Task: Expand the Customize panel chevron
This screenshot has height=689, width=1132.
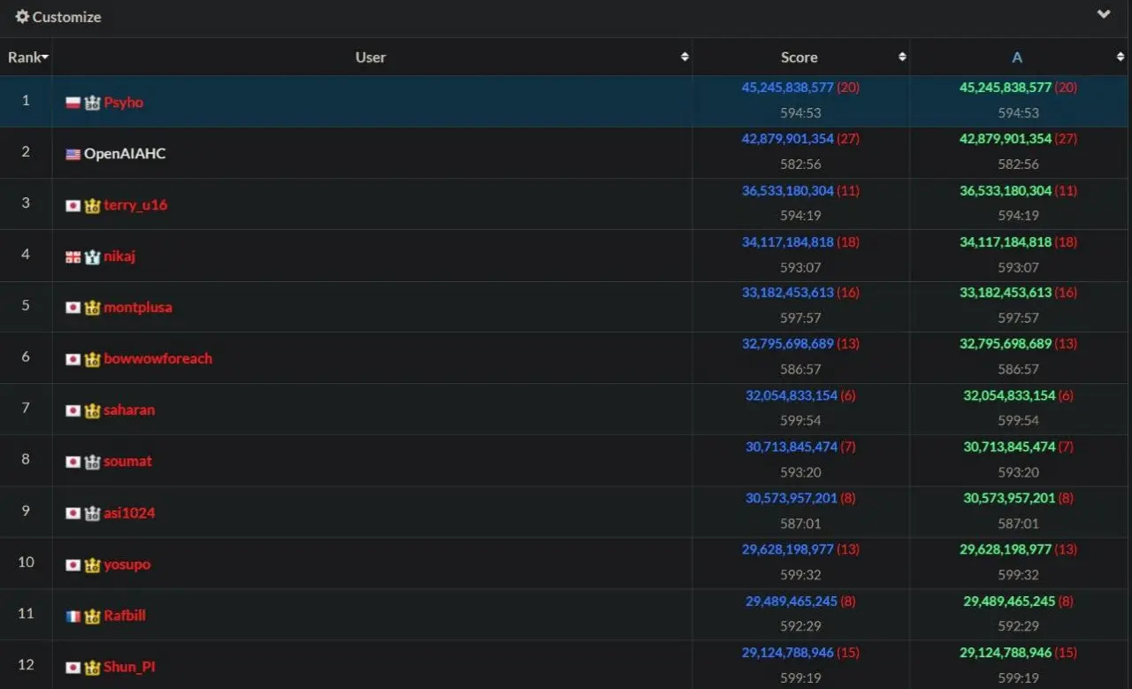Action: tap(1104, 15)
